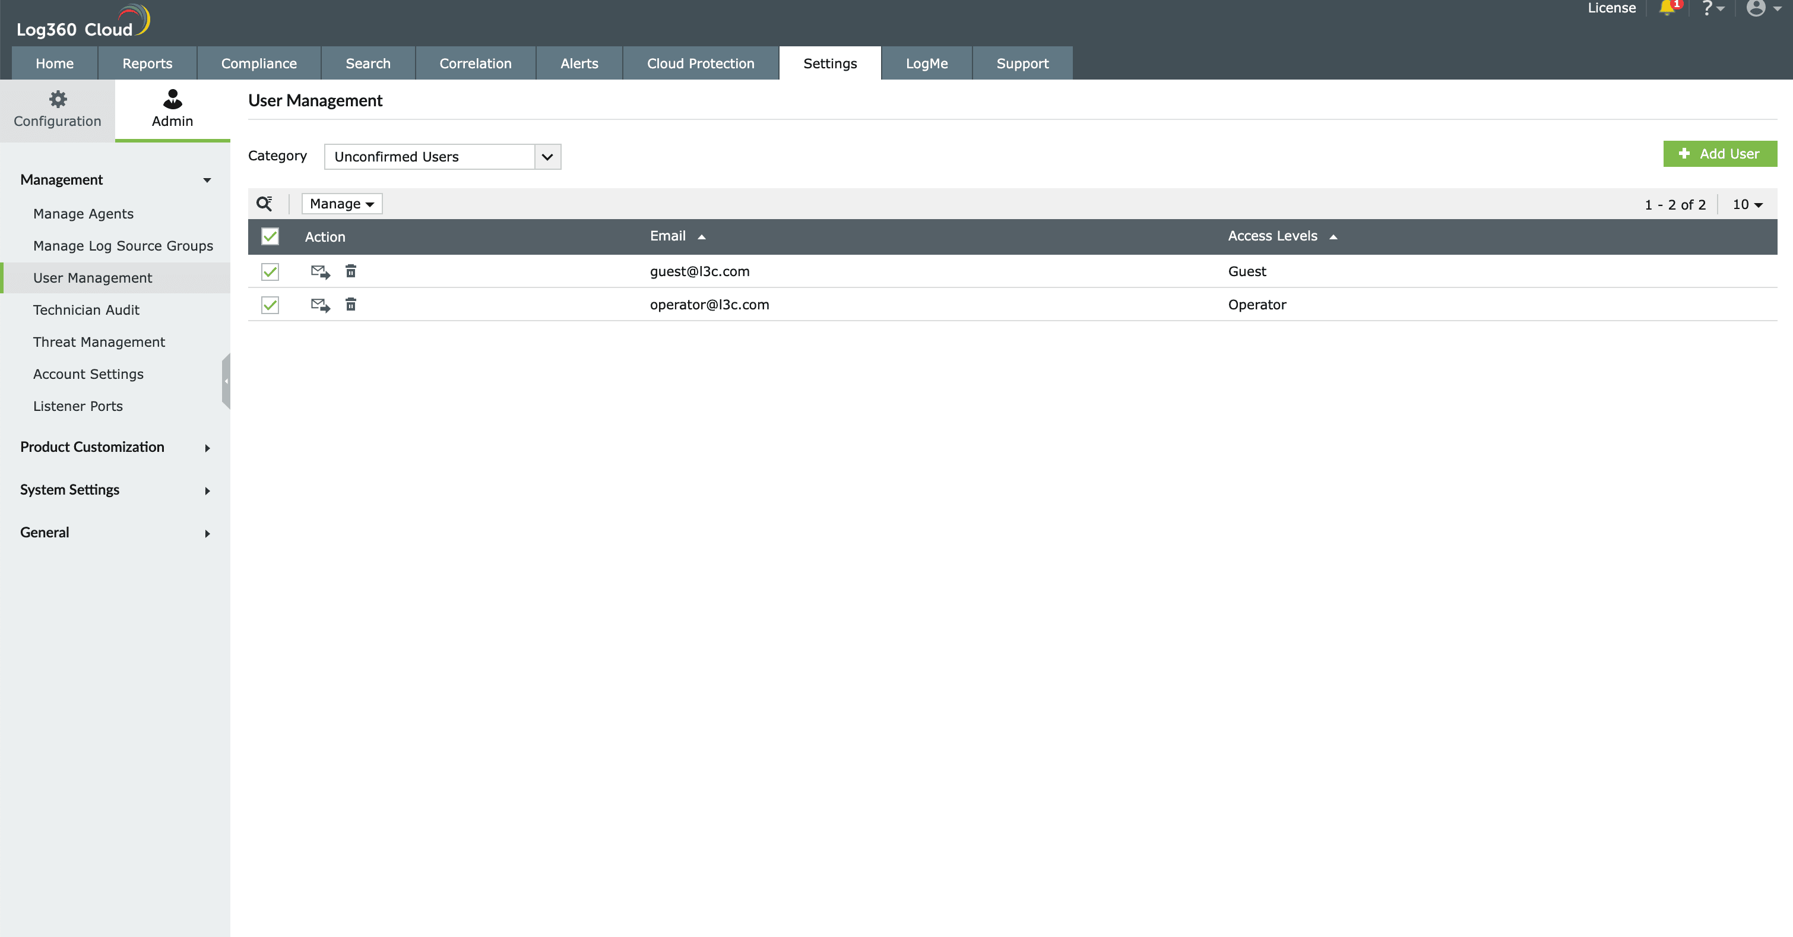
Task: Delete the operator@l3c.com user
Action: pyautogui.click(x=351, y=305)
